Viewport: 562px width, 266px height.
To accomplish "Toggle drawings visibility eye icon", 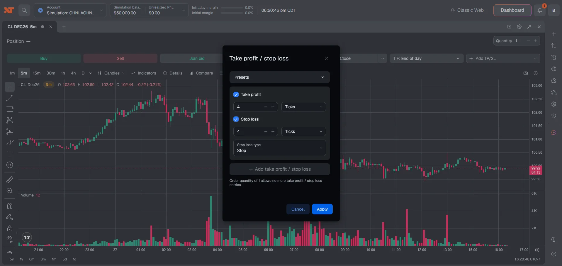I will pos(10,239).
